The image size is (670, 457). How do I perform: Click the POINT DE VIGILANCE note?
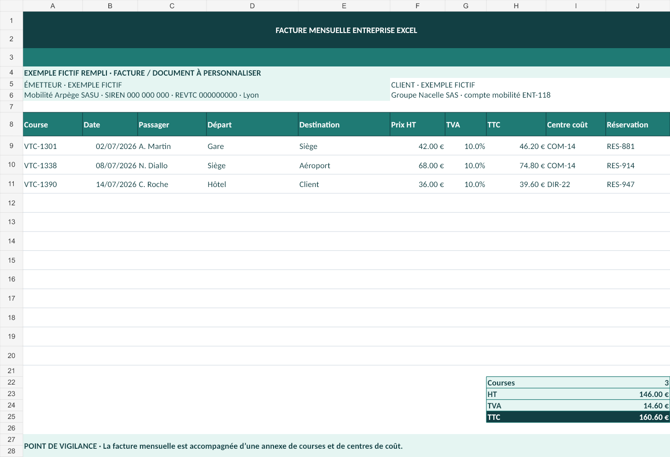(346, 446)
